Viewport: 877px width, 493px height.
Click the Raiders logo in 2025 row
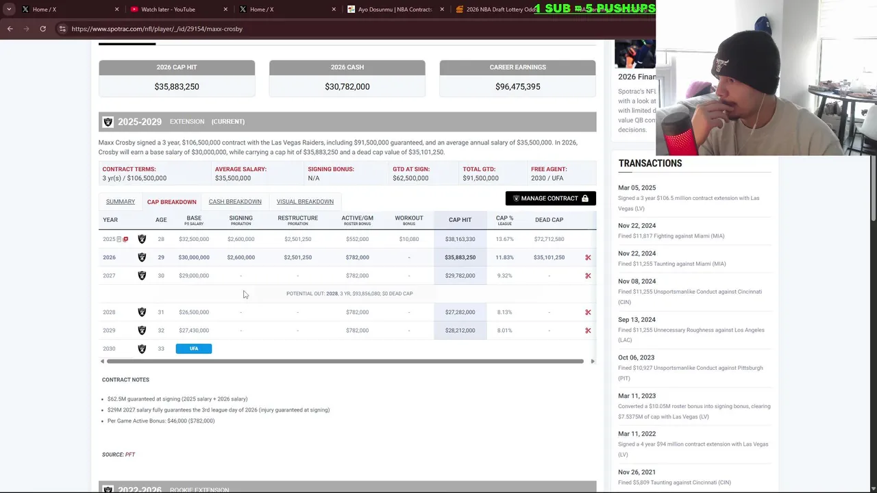[x=142, y=239]
